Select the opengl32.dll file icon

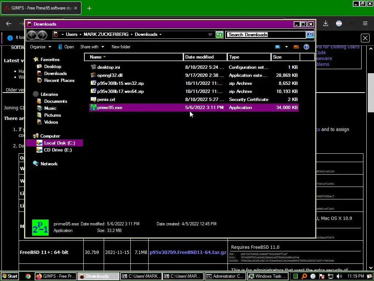pyautogui.click(x=93, y=75)
